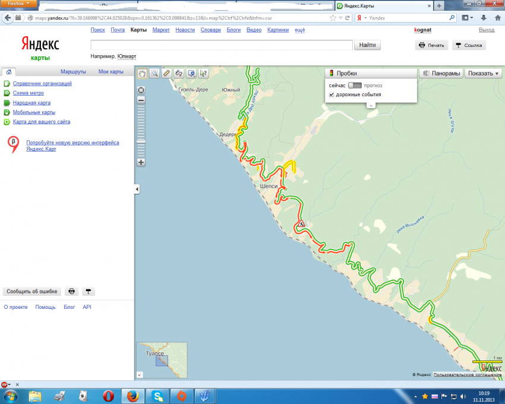Switch to the Маршруты tab
The width and height of the screenshot is (505, 404).
(x=73, y=72)
